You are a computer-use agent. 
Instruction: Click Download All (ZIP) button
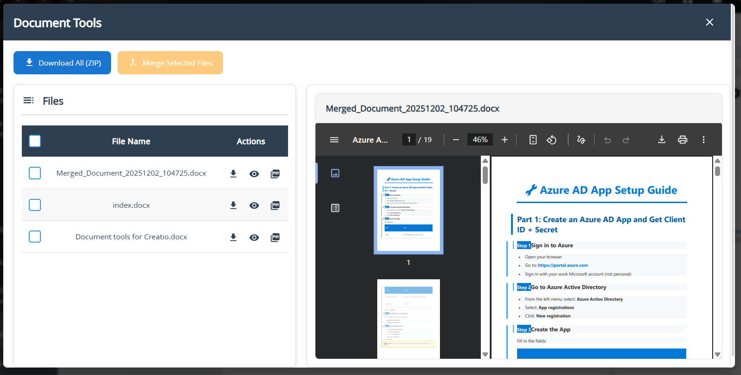[x=62, y=63]
